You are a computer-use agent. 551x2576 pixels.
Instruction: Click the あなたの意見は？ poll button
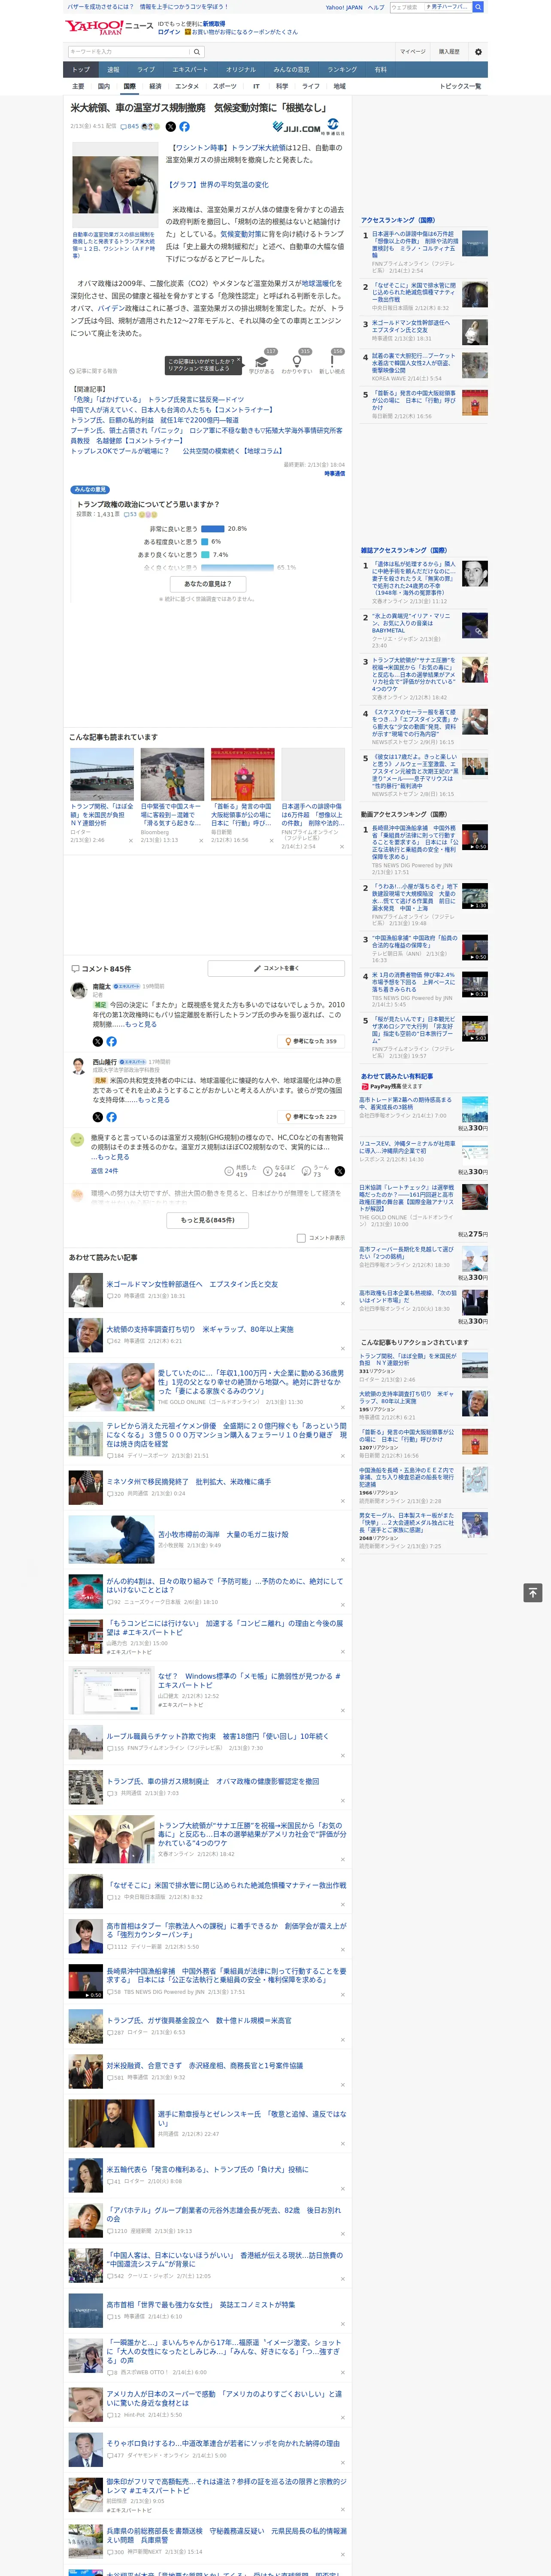click(208, 584)
